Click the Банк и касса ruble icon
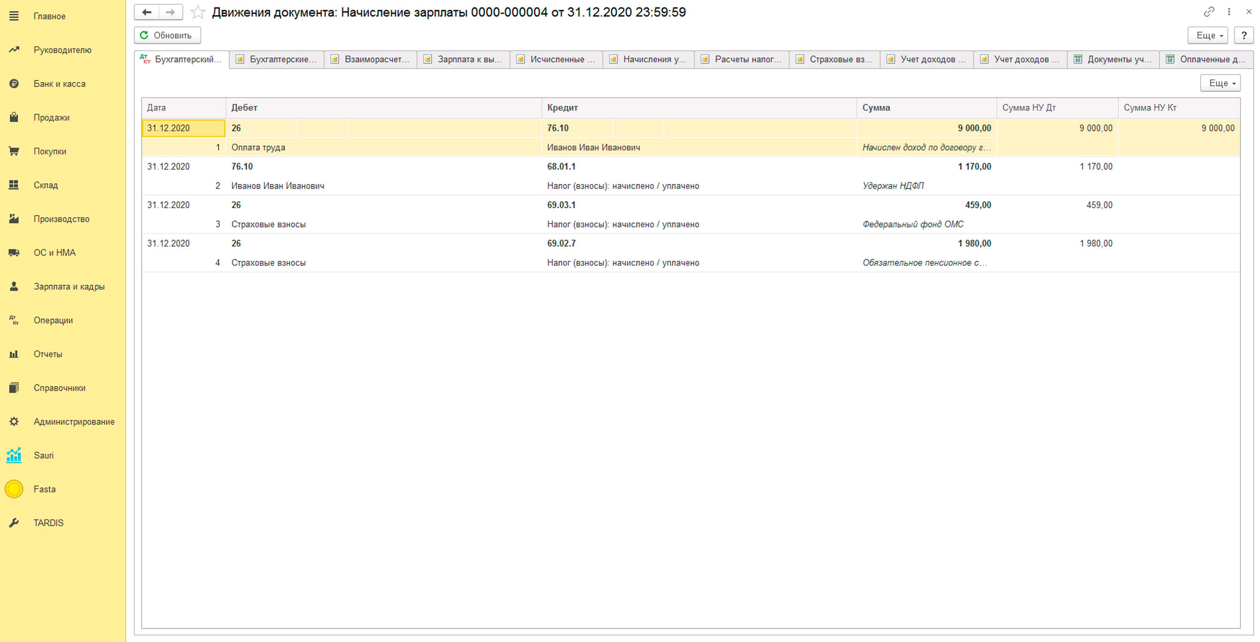1260x642 pixels. (14, 83)
